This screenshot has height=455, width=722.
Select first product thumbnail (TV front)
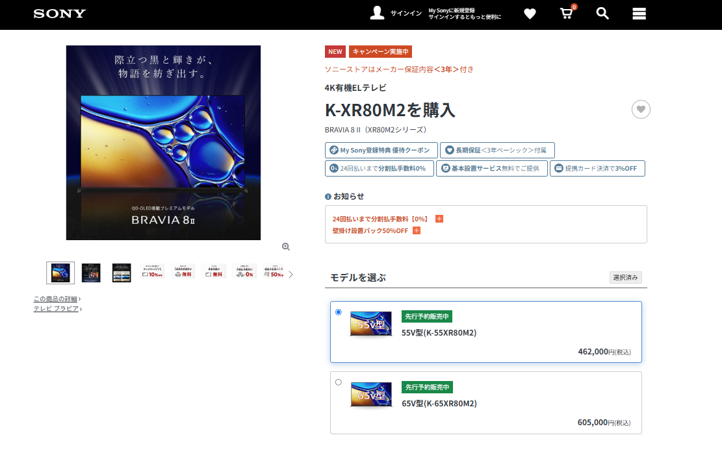tap(60, 273)
